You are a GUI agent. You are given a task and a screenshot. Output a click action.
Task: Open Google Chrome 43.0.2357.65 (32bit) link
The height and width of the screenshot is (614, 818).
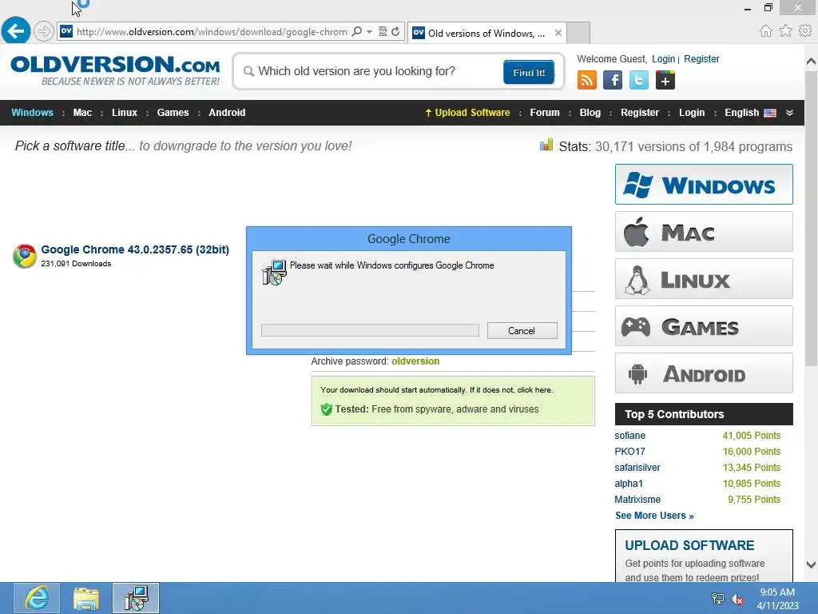pos(135,249)
